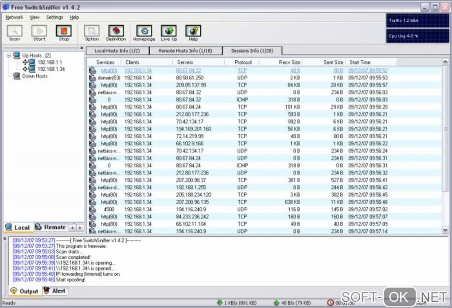Switch to Sessions Info tab

[252, 51]
